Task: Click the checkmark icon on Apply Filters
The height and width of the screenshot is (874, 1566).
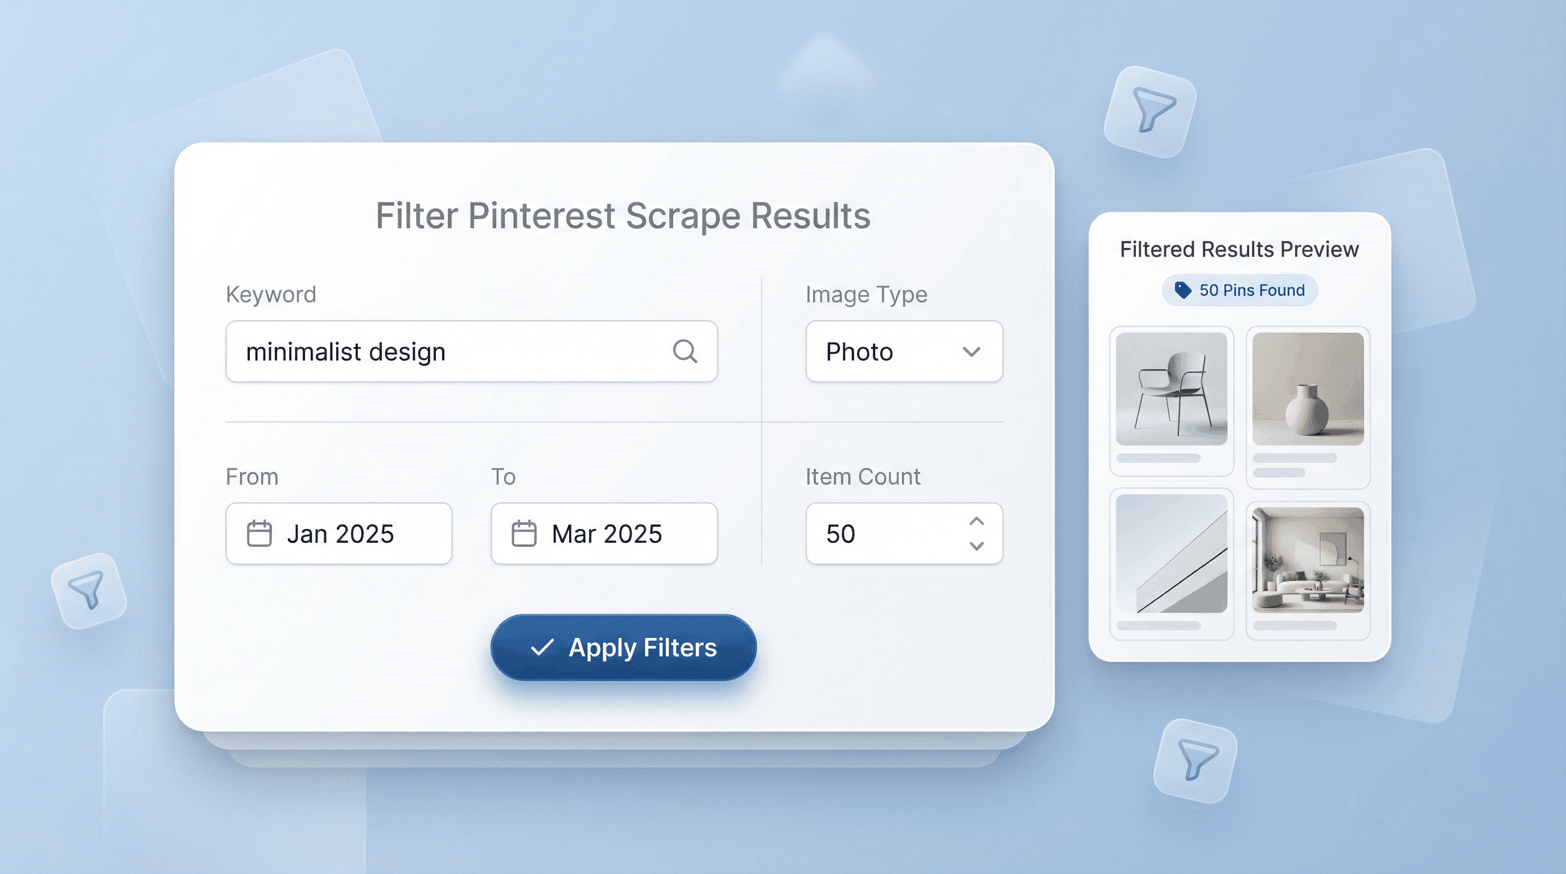Action: 542,648
